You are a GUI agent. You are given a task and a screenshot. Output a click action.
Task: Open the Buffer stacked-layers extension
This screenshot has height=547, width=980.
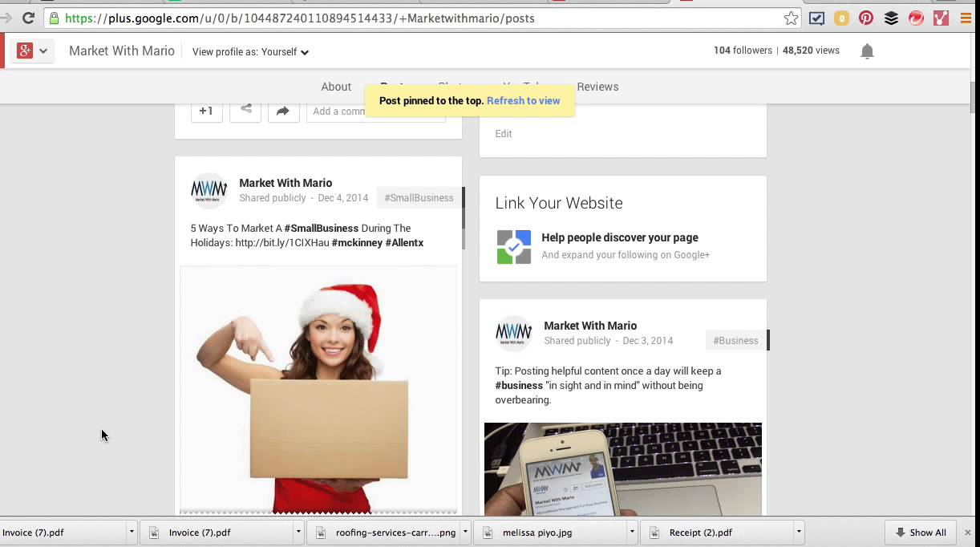[891, 18]
